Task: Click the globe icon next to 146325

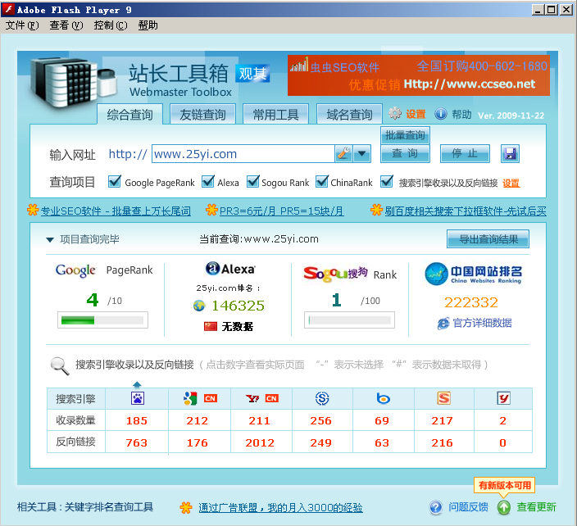Action: pyautogui.click(x=199, y=306)
